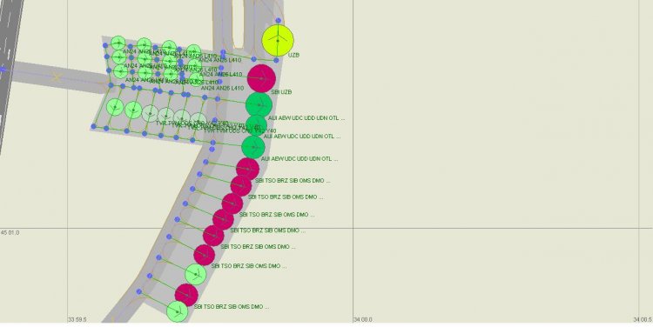Click the magenta stand labeled SBI UZB
The height and width of the screenshot is (327, 653).
[x=261, y=78]
